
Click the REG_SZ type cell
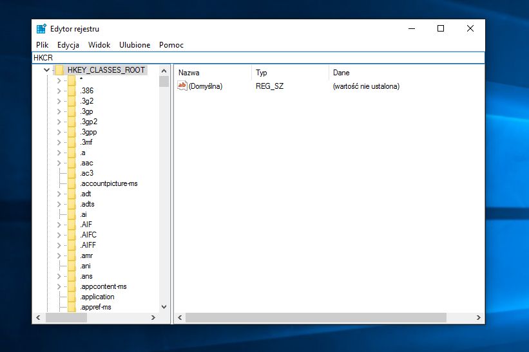[269, 86]
